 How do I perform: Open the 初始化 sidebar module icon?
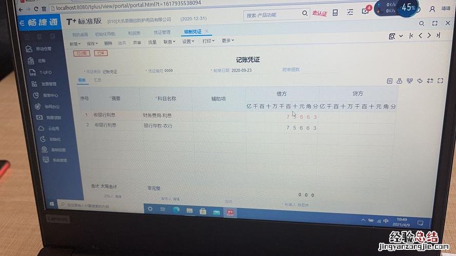43,139
